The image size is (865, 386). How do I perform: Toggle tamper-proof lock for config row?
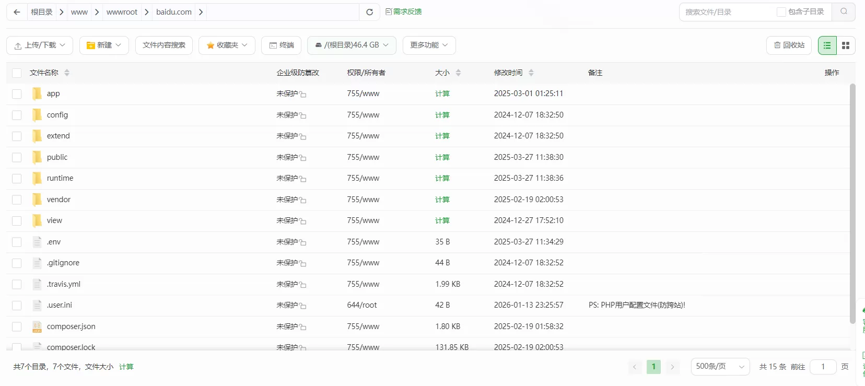[303, 115]
